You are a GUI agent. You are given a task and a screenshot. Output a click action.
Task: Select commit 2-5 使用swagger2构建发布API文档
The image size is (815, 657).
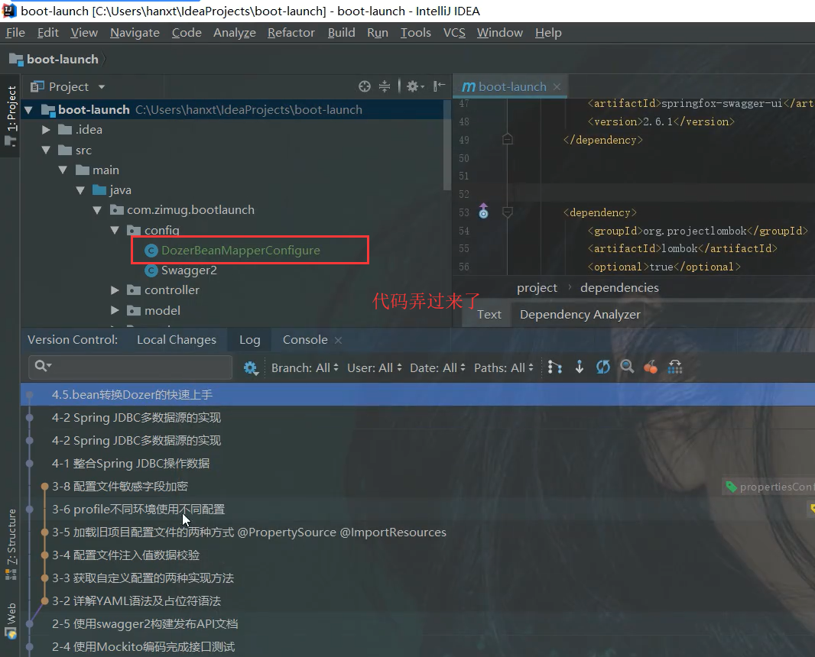[418, 623]
